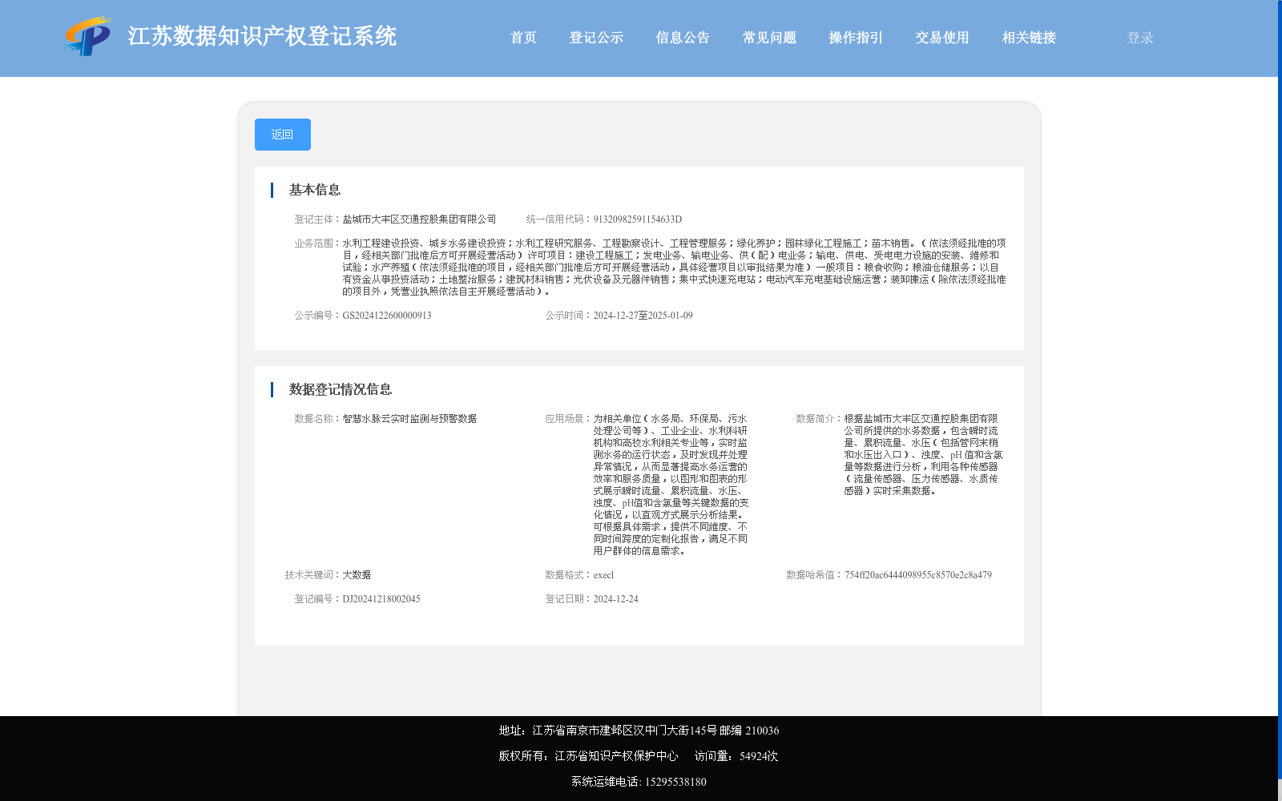Click the 业务范围 business scope paragraph

674,268
